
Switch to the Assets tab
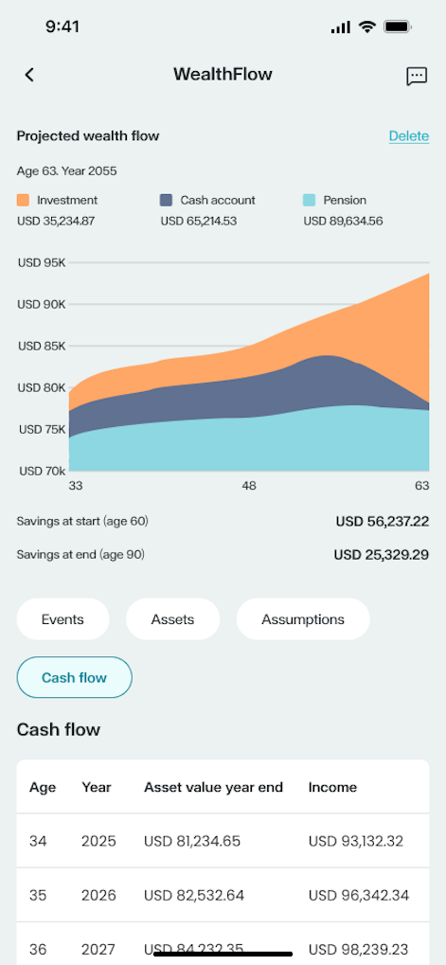click(x=173, y=619)
